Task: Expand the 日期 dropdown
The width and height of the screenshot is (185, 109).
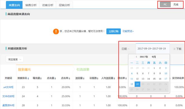Action: point(125,49)
